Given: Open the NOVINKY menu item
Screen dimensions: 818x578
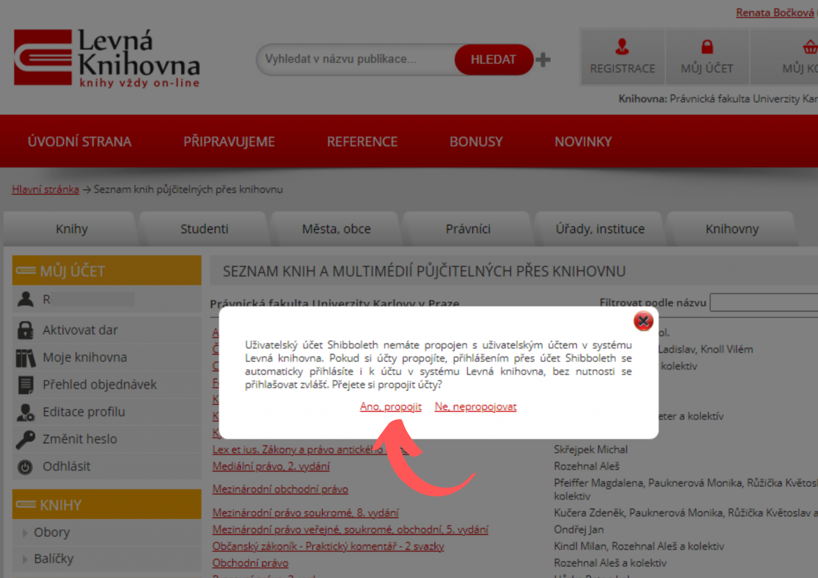Looking at the screenshot, I should [x=583, y=142].
